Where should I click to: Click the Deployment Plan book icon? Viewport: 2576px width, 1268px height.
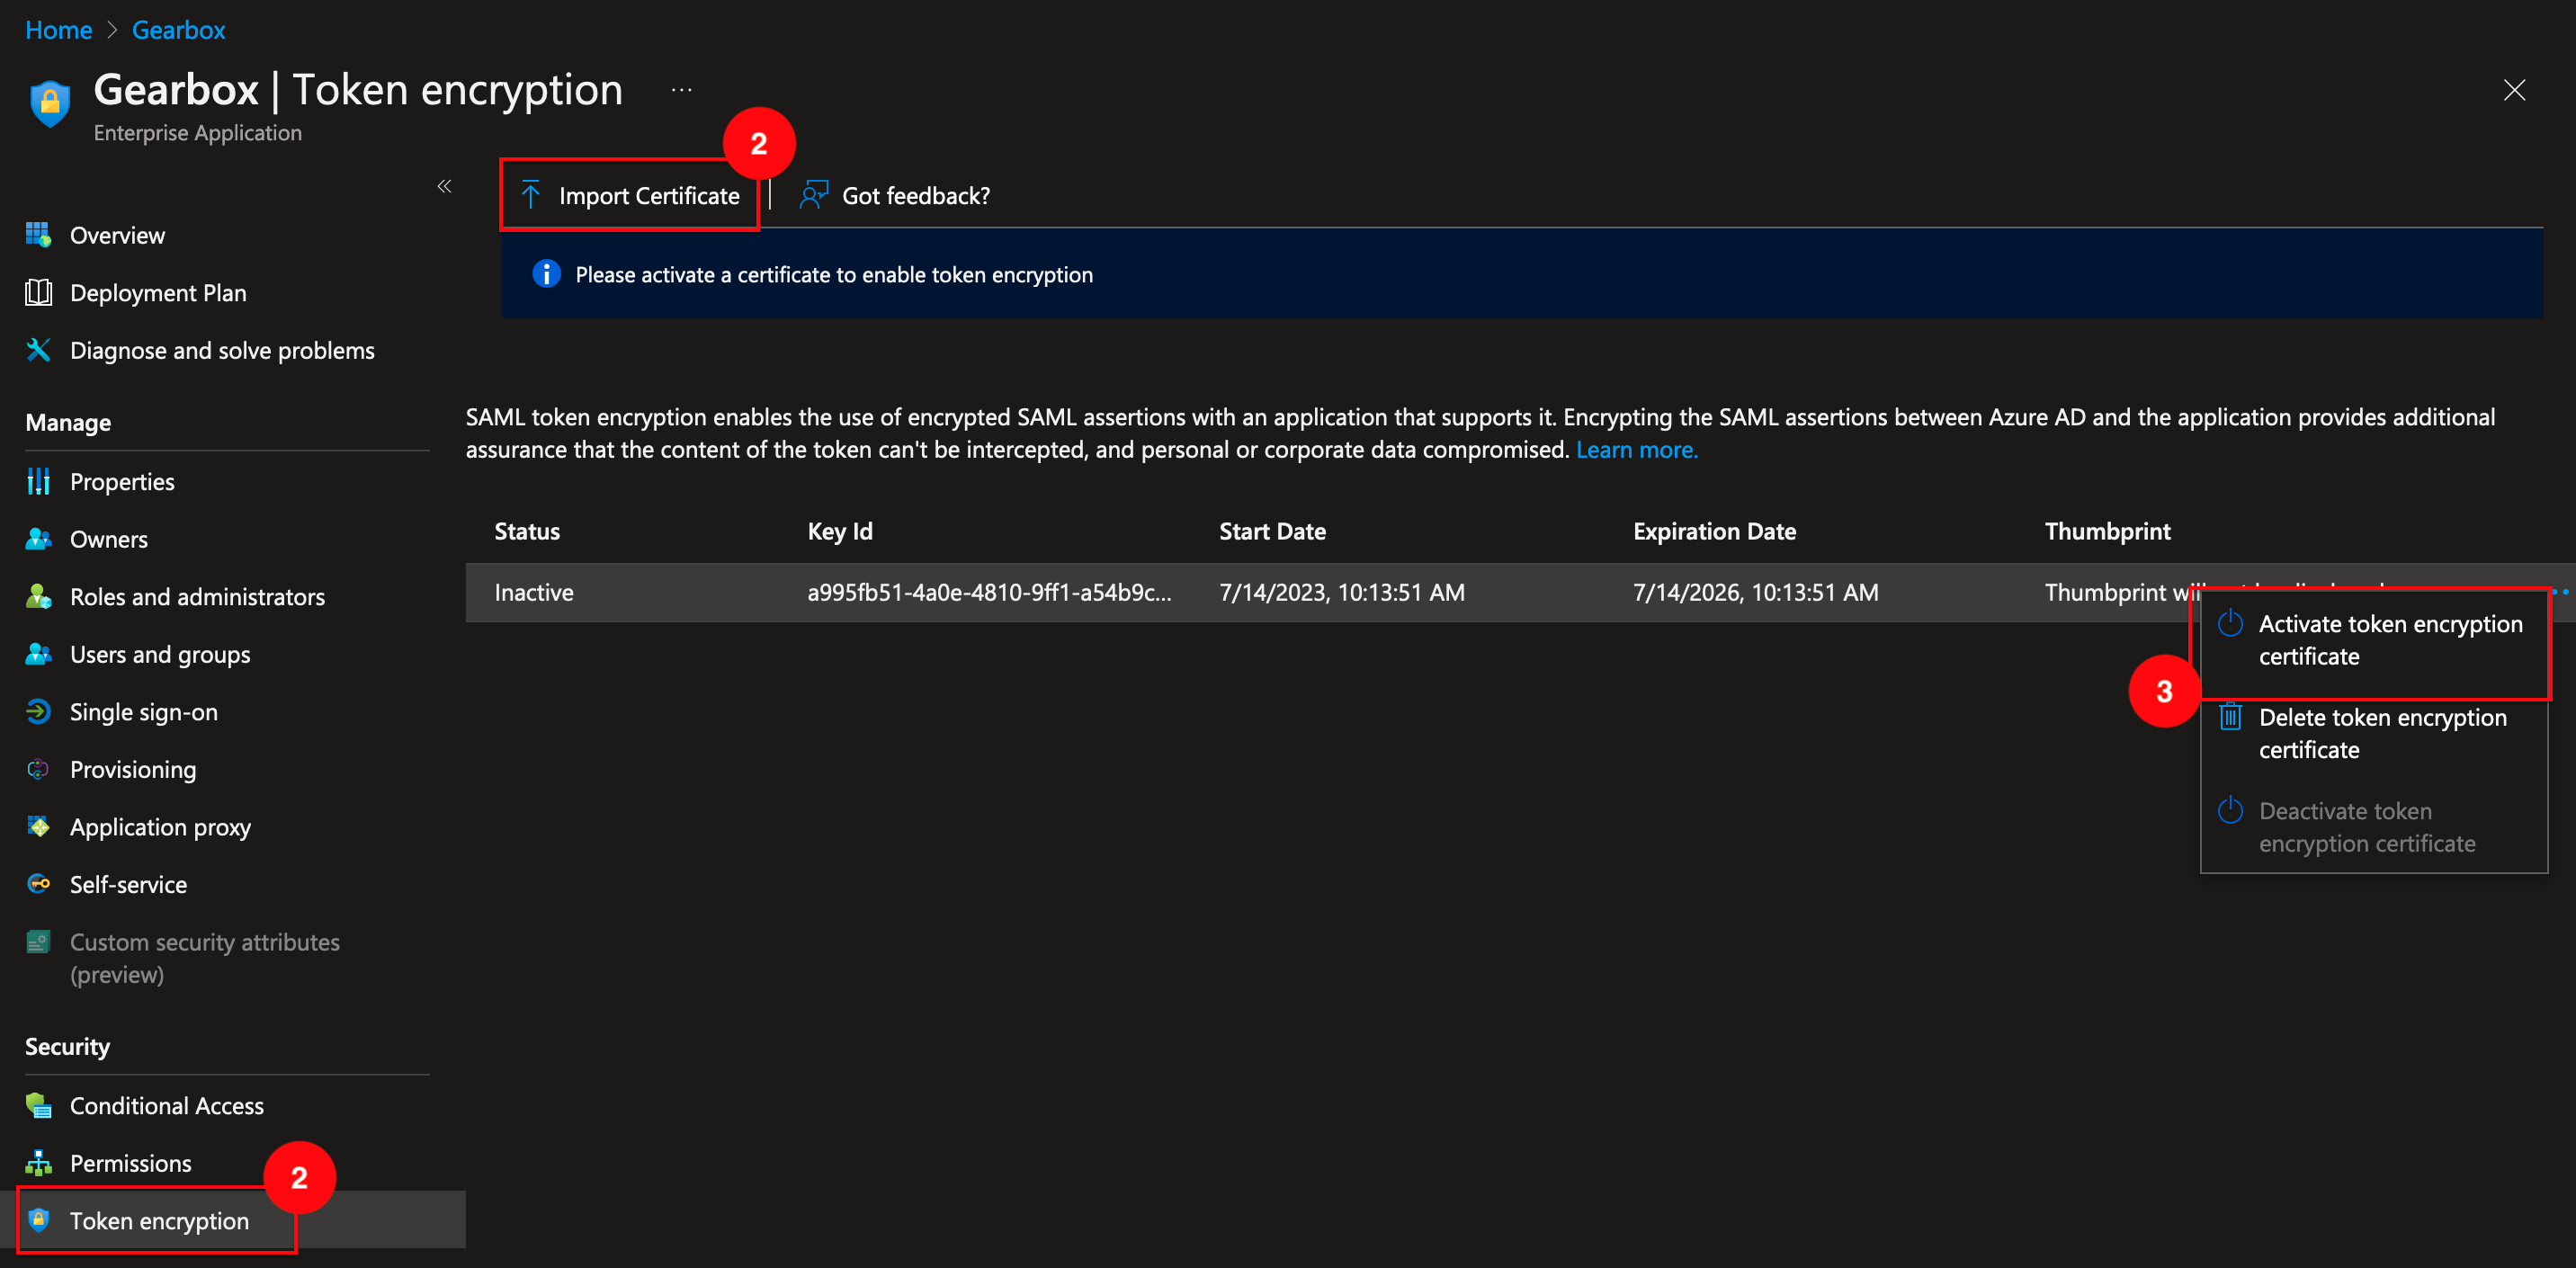click(38, 293)
